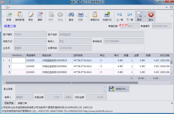Screen dimensions: 174x114
Task: Collapse ribbon with the up arrow
Action: coord(167,7)
